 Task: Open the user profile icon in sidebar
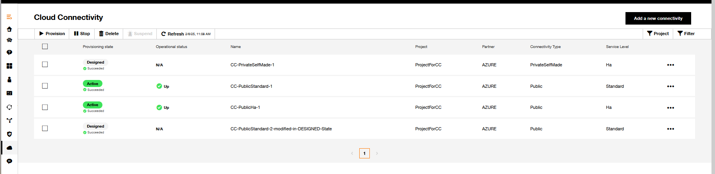(x=9, y=80)
